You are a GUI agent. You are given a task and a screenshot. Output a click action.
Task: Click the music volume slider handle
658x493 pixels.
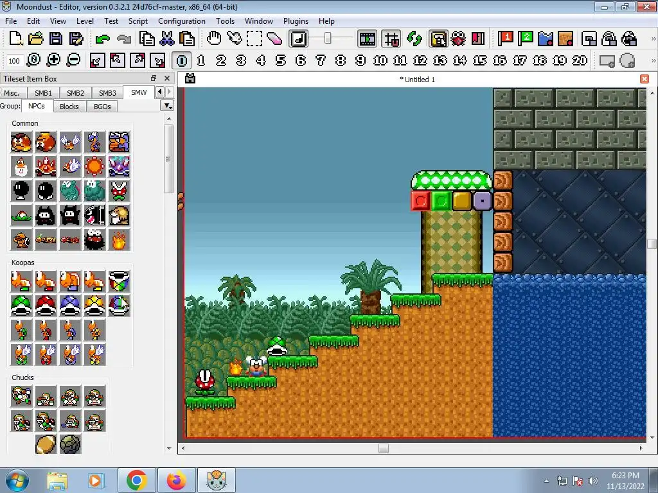click(328, 39)
